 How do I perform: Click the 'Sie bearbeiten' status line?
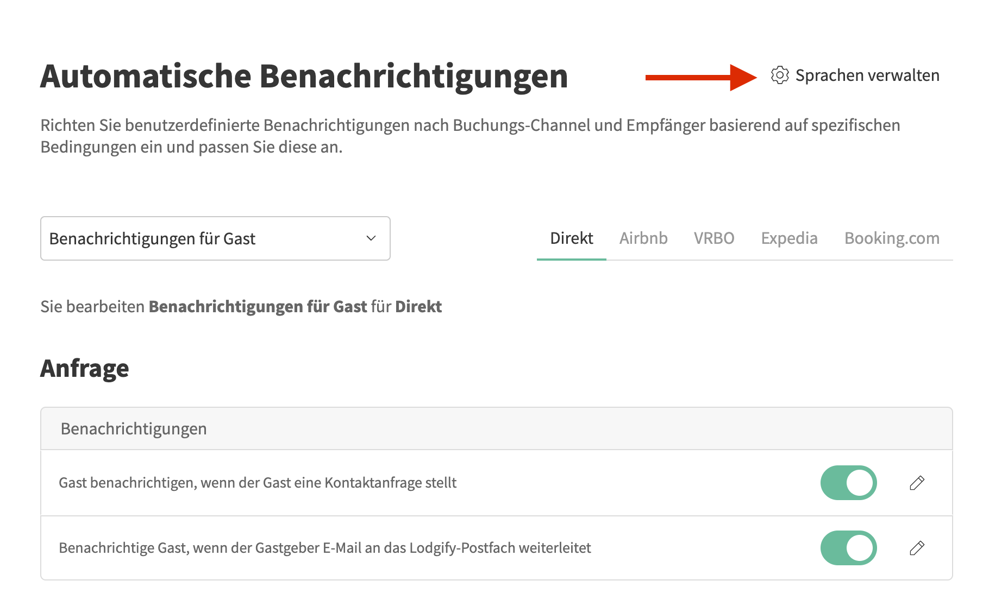[x=241, y=307]
